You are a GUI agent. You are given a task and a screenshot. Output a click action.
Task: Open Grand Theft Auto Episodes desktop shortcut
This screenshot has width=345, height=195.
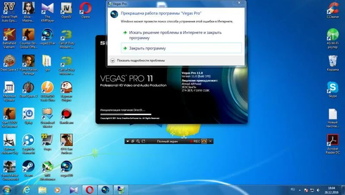pyautogui.click(x=9, y=12)
